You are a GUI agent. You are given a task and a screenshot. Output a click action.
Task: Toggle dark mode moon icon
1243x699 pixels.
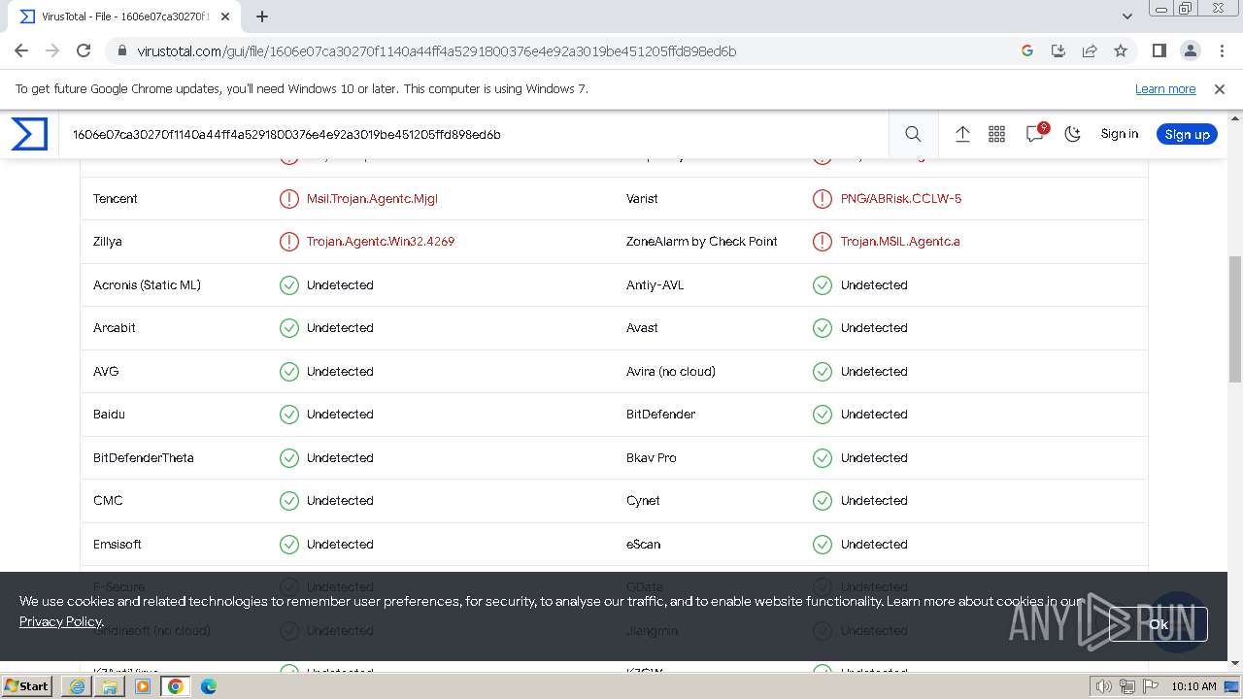[1072, 134]
